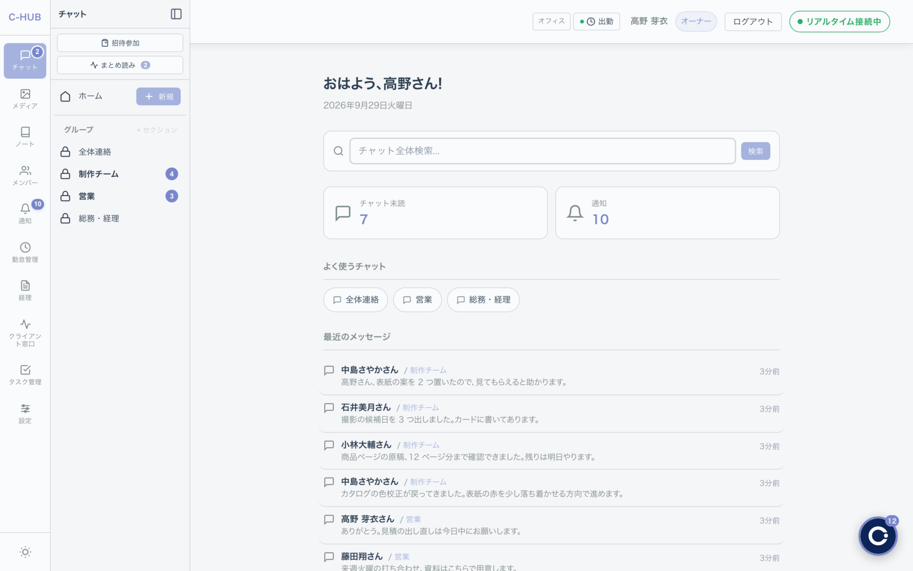The width and height of the screenshot is (913, 571).
Task: Select the 全体連絡 frequently used chip
Action: 356,300
